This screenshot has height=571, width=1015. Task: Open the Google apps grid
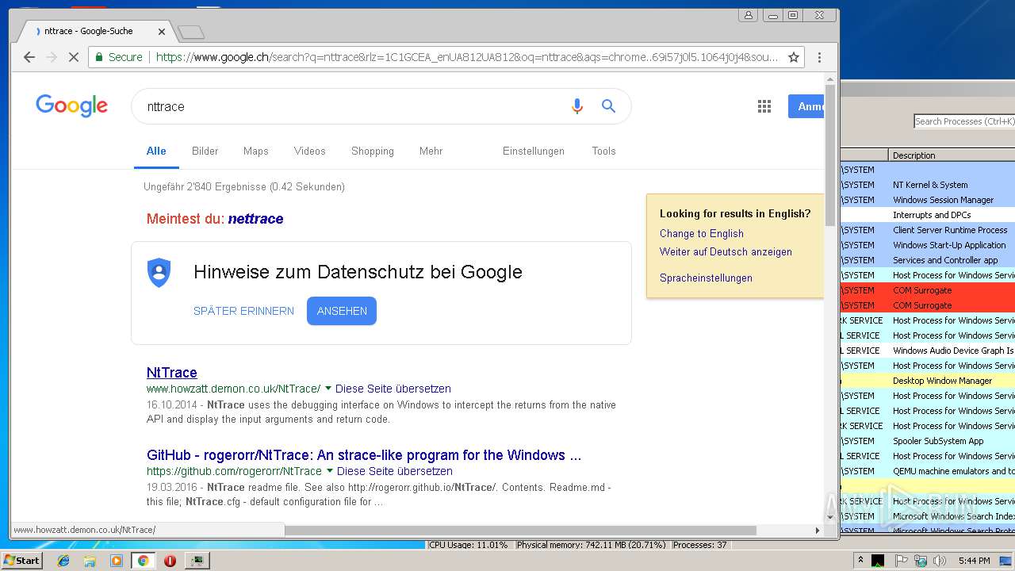click(764, 106)
